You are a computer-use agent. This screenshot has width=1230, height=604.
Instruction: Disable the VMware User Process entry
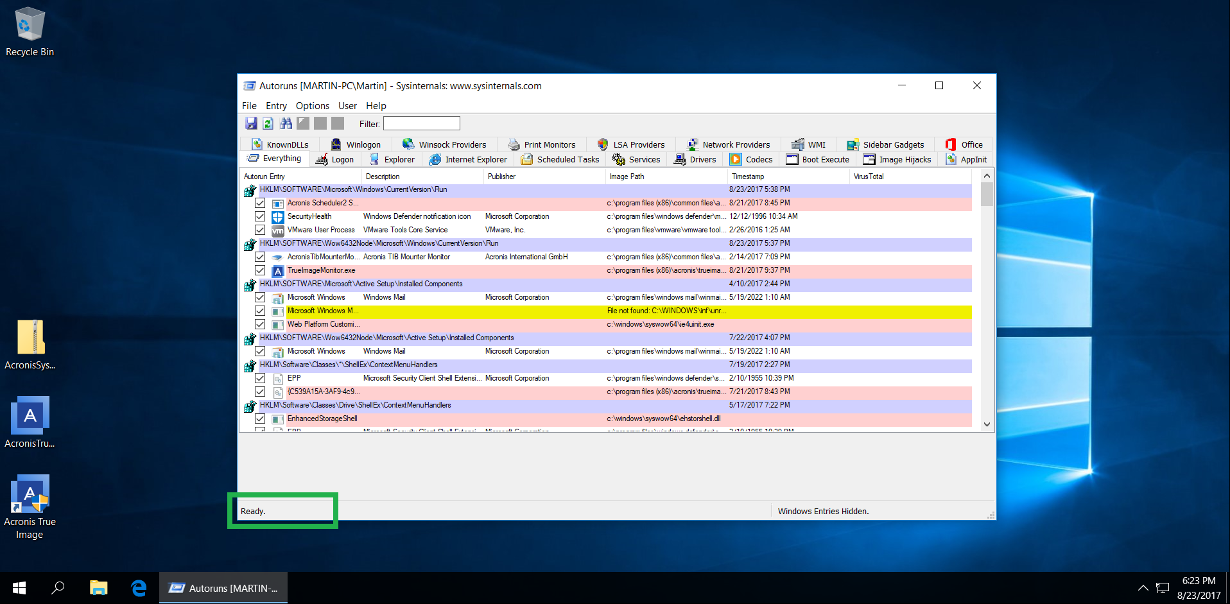click(x=260, y=230)
